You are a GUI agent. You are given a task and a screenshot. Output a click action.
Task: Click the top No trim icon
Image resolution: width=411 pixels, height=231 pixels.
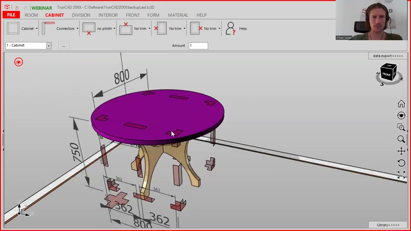coord(126,29)
